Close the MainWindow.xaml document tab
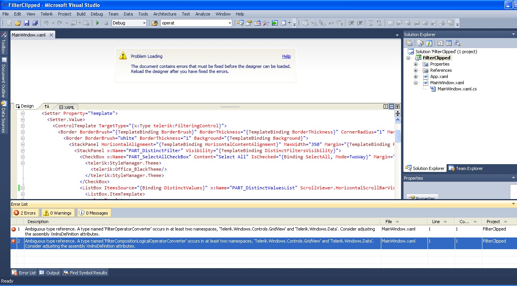The width and height of the screenshot is (517, 286). (x=51, y=35)
